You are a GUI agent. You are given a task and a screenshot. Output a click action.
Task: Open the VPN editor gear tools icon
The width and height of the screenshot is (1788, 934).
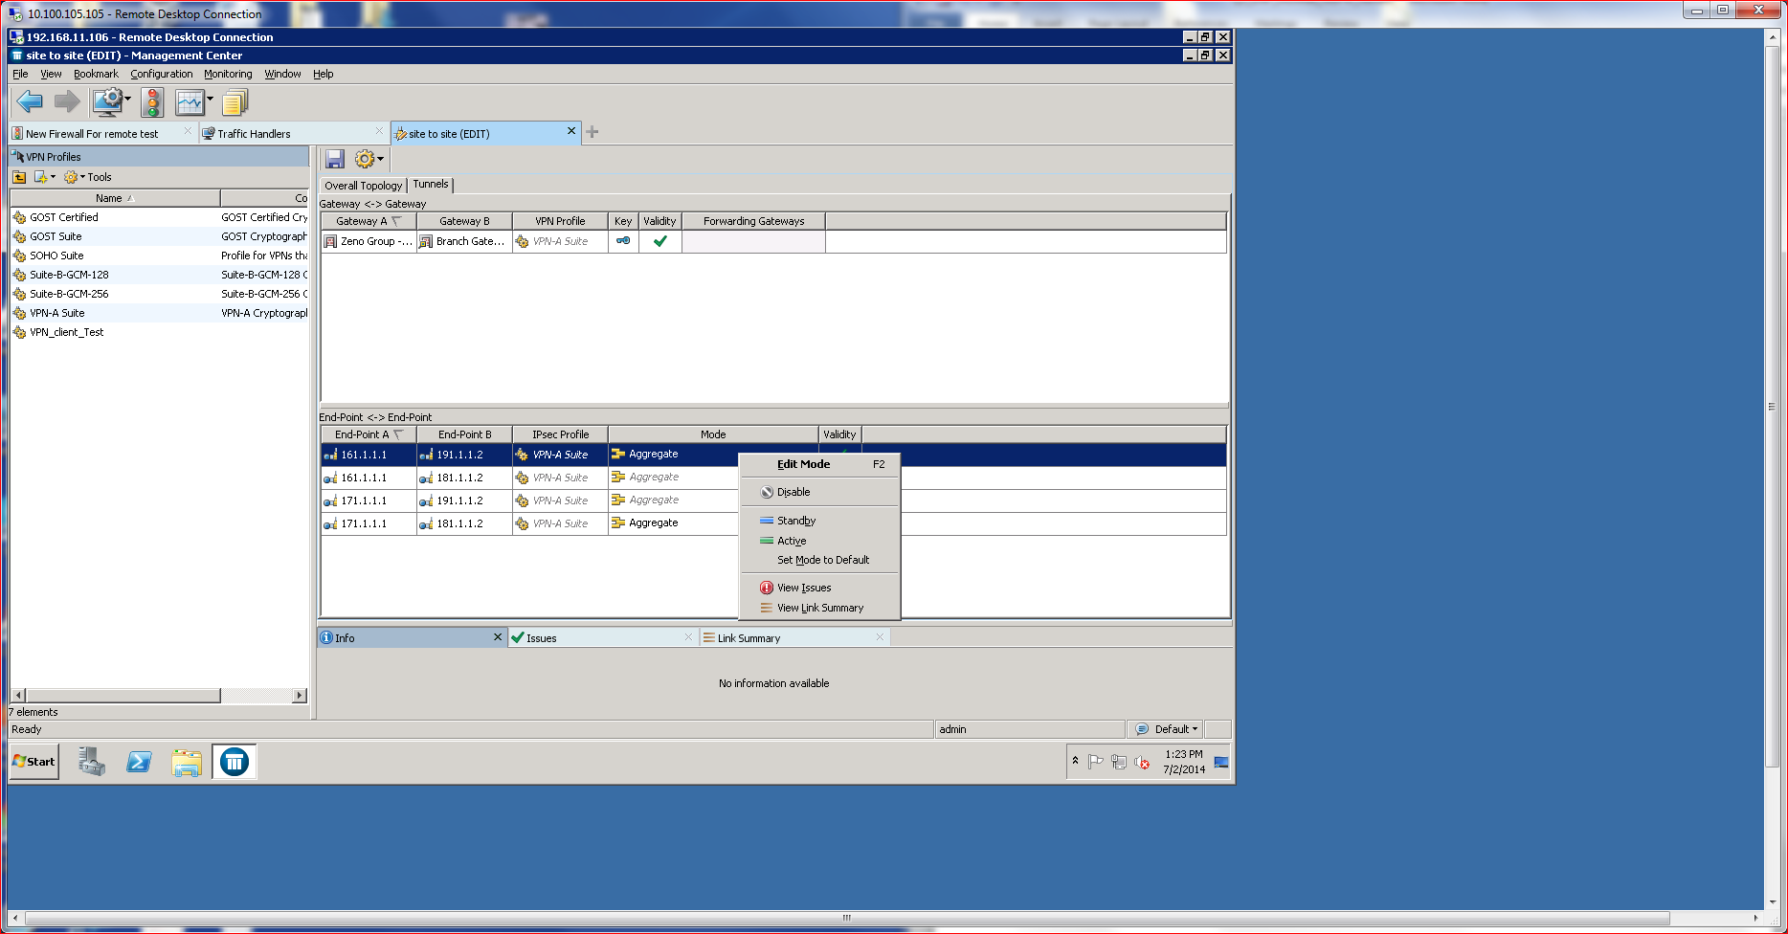click(365, 159)
